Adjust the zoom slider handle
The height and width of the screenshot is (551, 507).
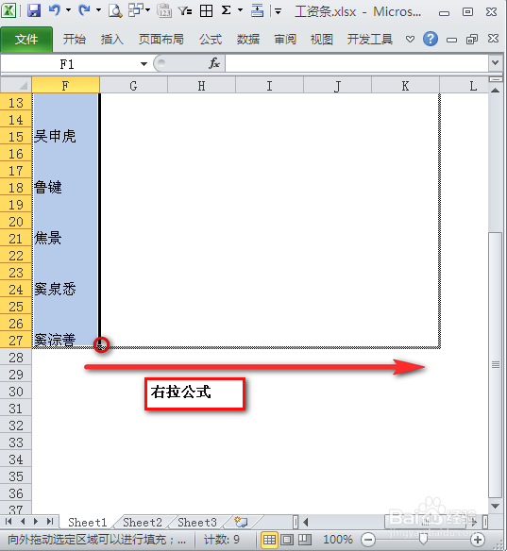pos(423,540)
